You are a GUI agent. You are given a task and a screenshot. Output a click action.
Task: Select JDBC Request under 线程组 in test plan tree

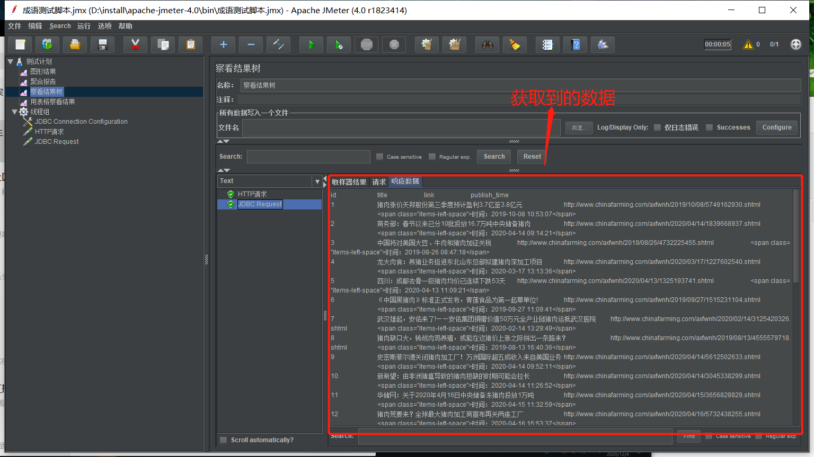[57, 142]
